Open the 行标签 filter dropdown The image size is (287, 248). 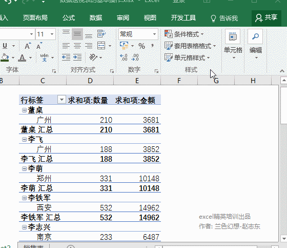click(61, 100)
